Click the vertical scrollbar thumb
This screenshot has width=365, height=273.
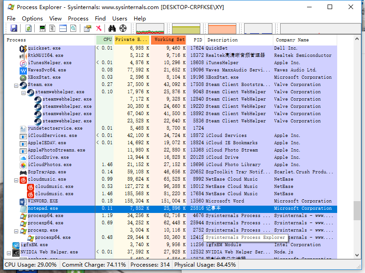pyautogui.click(x=357, y=211)
